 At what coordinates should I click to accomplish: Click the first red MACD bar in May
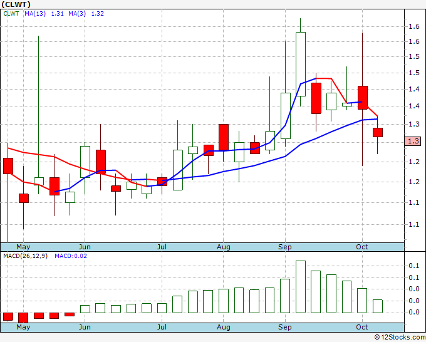tap(8, 316)
